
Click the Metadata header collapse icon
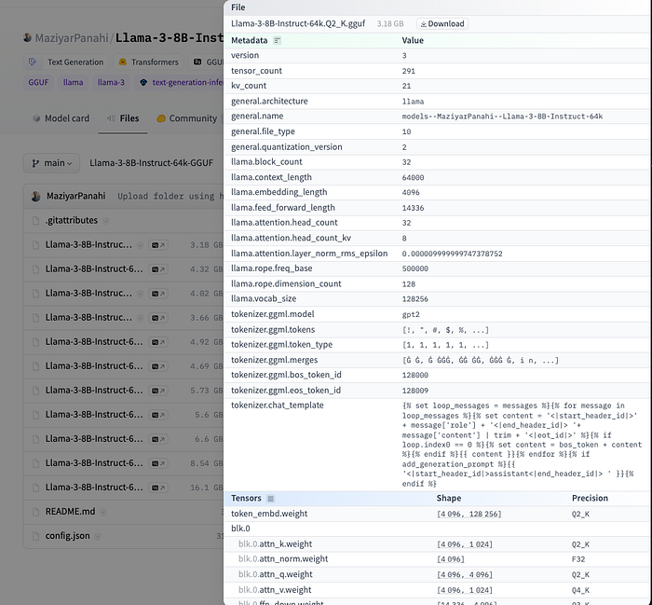277,40
